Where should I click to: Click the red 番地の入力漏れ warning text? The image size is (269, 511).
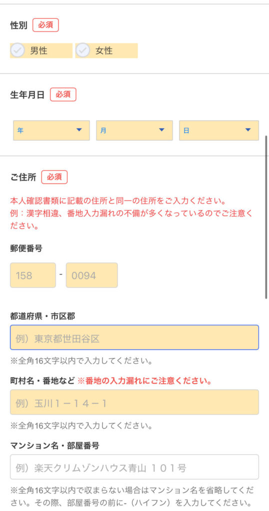144,381
